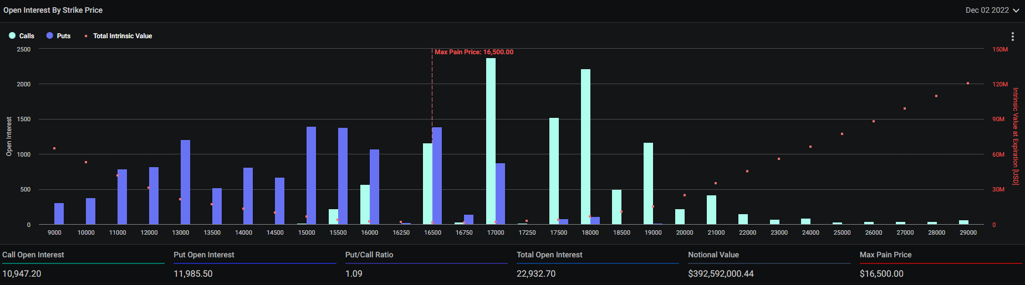Click the puts bar at strike 15500
The height and width of the screenshot is (285, 1025).
click(343, 176)
